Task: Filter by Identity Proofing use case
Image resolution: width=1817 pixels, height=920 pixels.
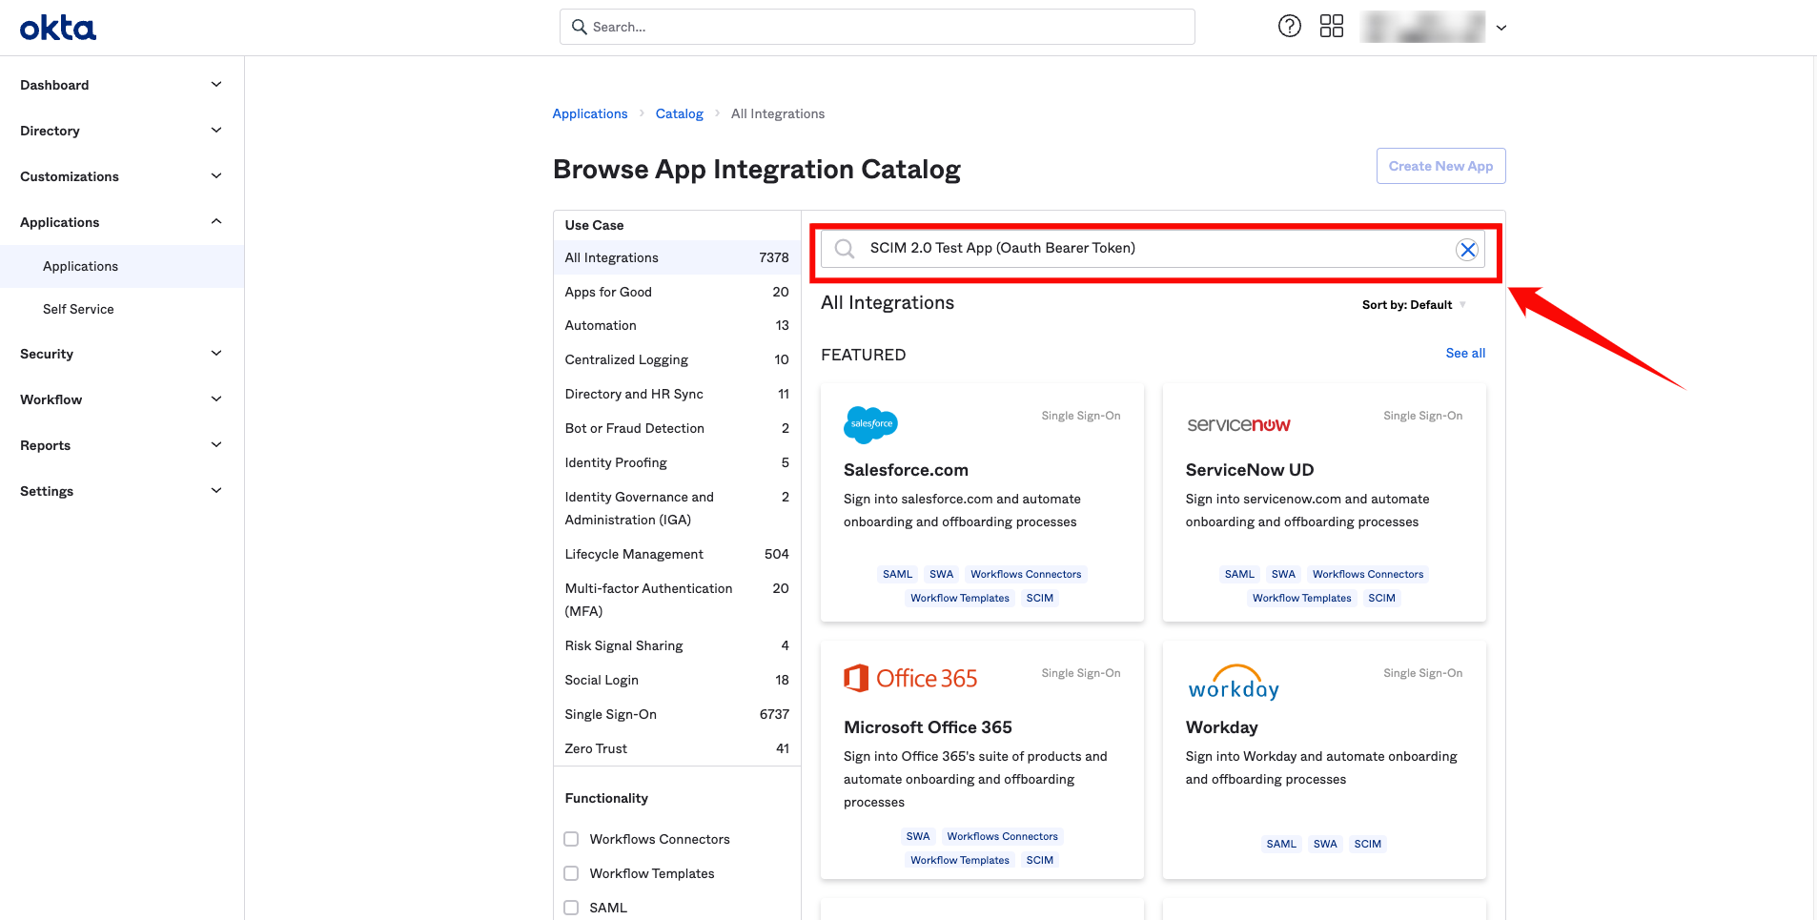Action: coord(677,462)
